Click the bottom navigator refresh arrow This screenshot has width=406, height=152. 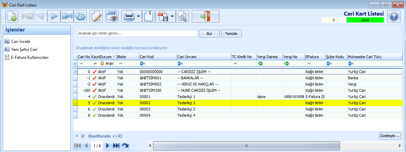(125, 146)
